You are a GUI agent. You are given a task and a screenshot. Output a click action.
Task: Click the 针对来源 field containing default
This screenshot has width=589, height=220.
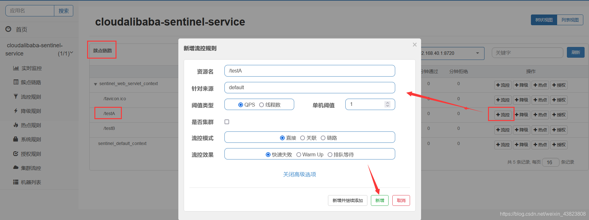(x=310, y=88)
